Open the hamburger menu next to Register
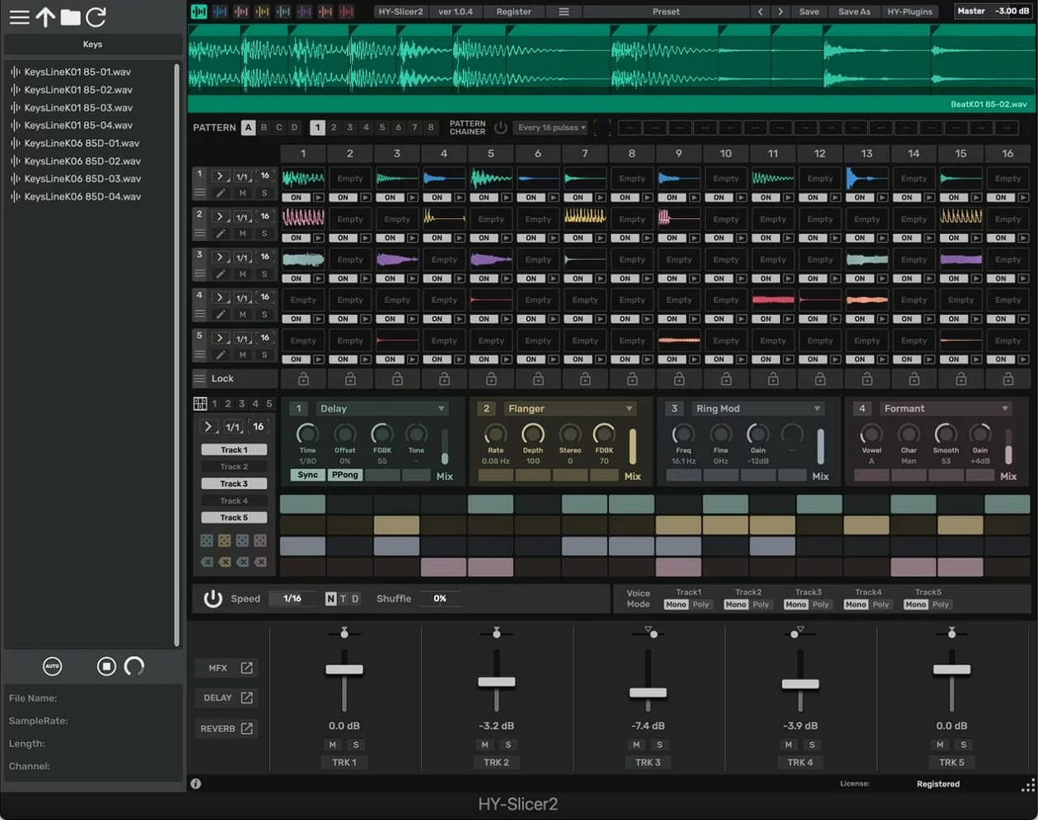The height and width of the screenshot is (820, 1038). click(563, 12)
